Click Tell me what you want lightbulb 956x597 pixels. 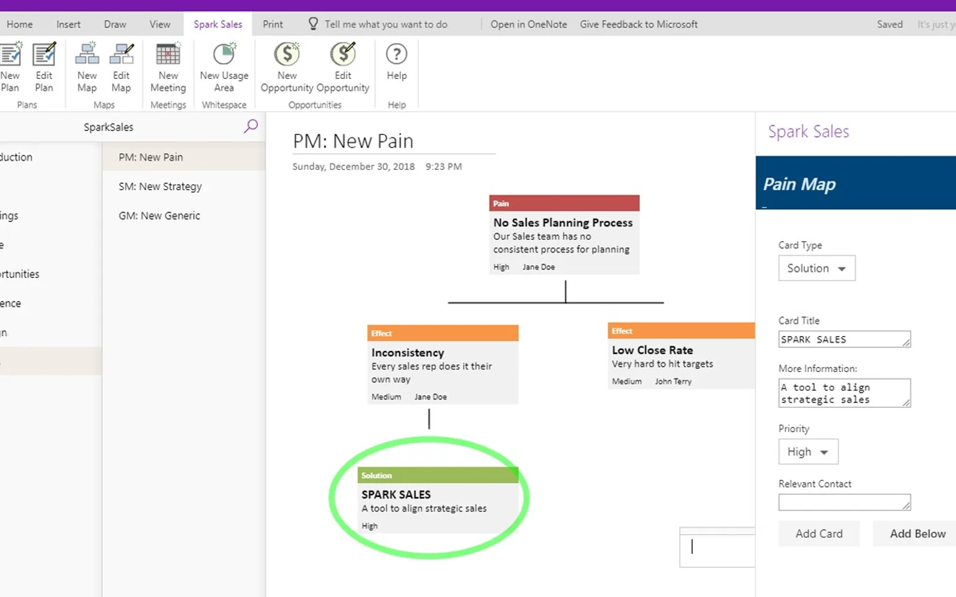[x=313, y=24]
